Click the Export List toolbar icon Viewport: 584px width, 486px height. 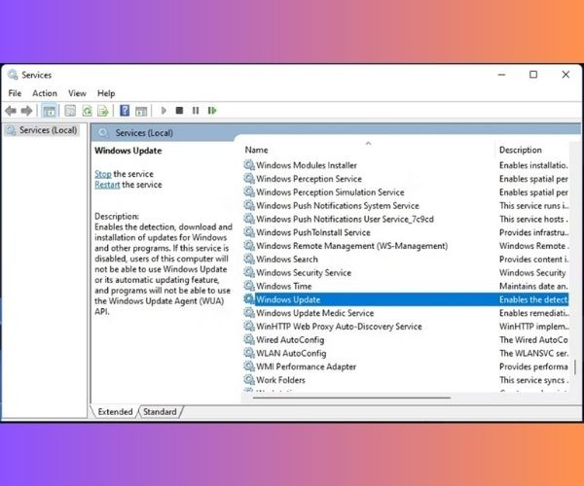click(x=103, y=111)
